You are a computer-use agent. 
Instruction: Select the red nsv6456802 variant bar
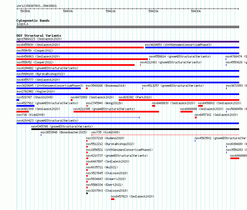point(201,106)
